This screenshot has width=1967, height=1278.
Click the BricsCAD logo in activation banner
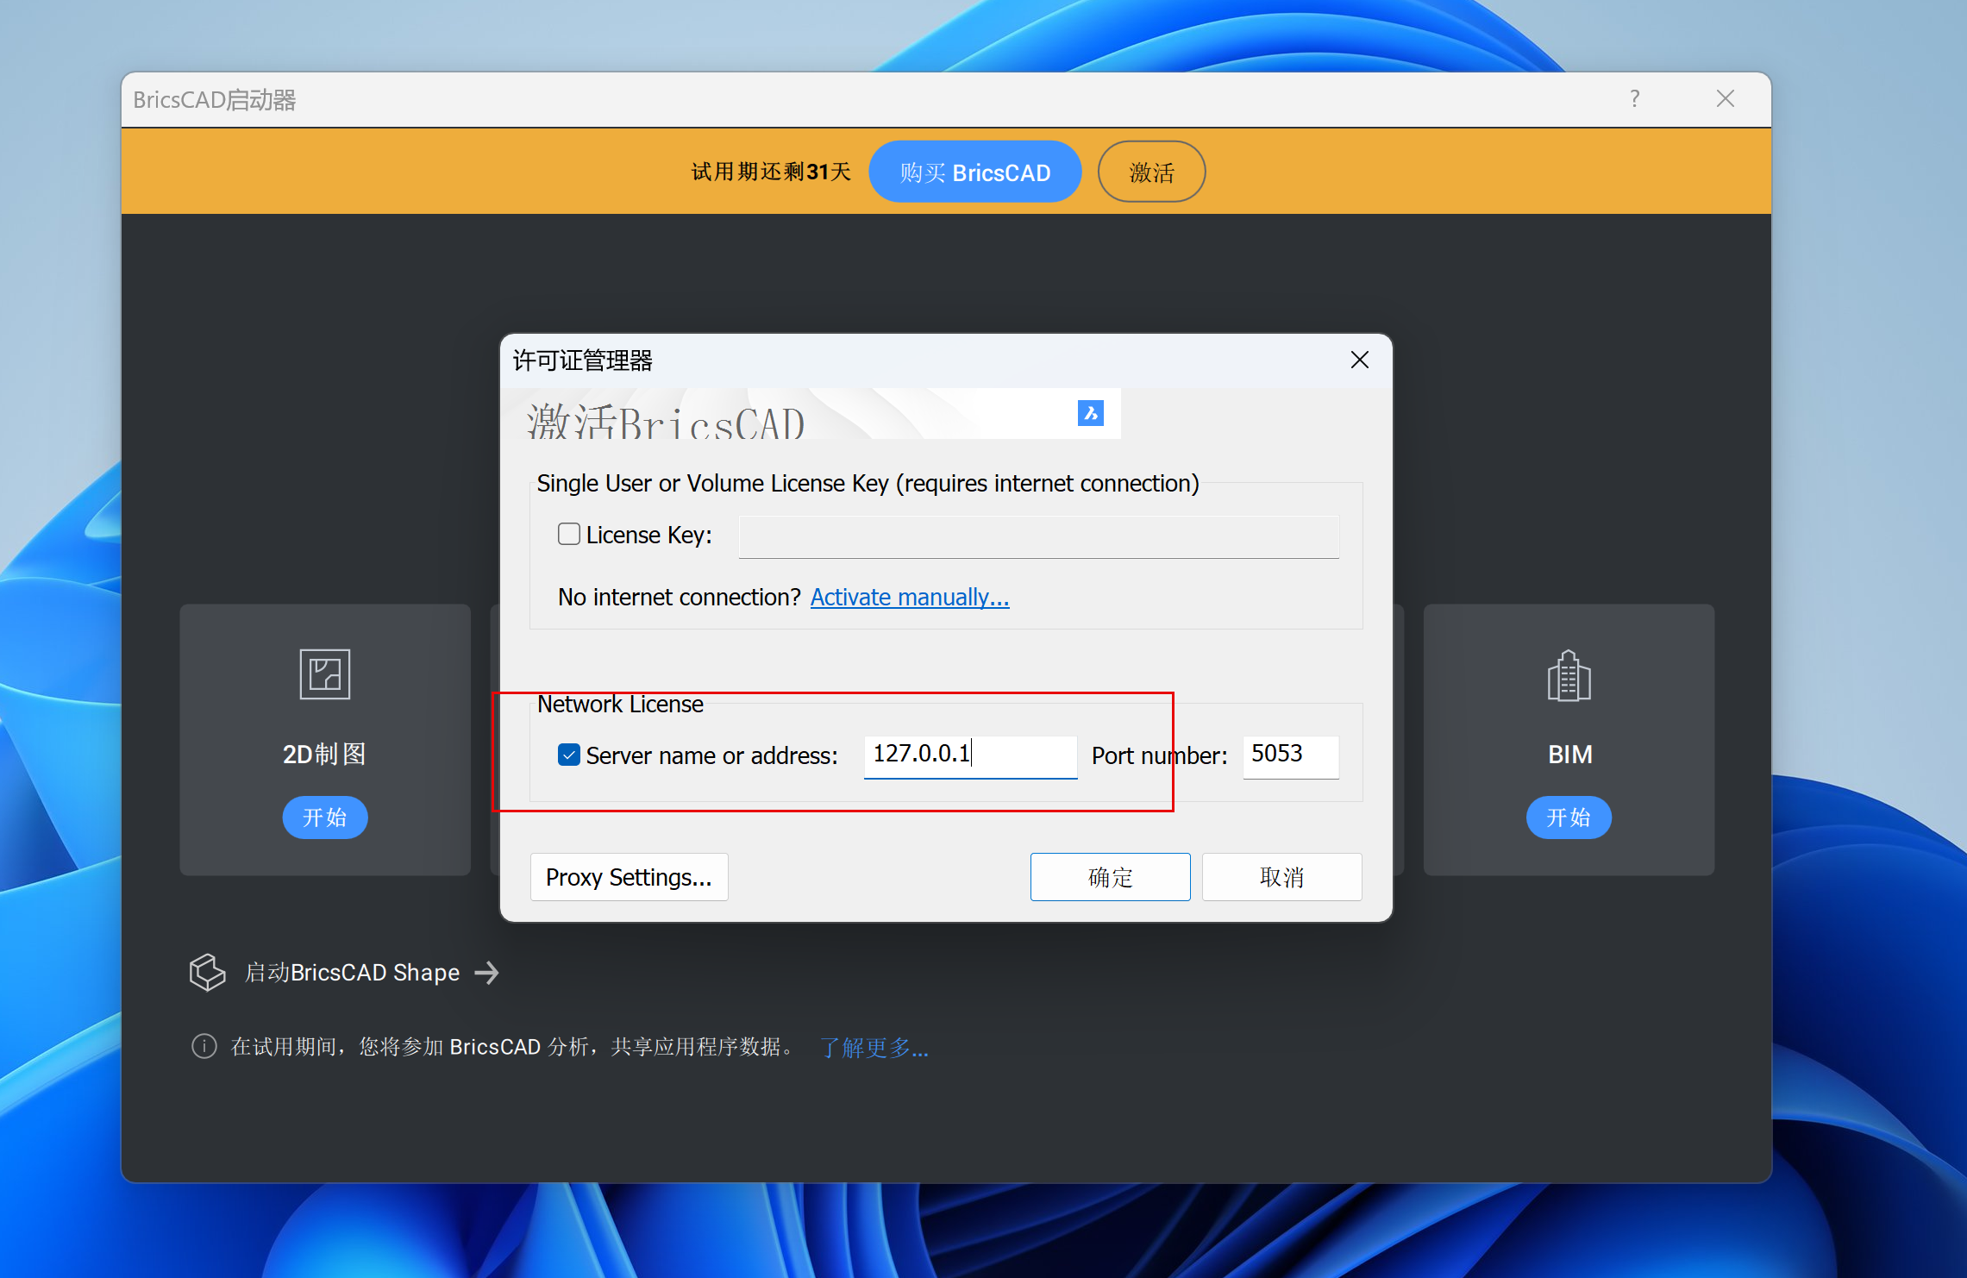click(x=1090, y=413)
